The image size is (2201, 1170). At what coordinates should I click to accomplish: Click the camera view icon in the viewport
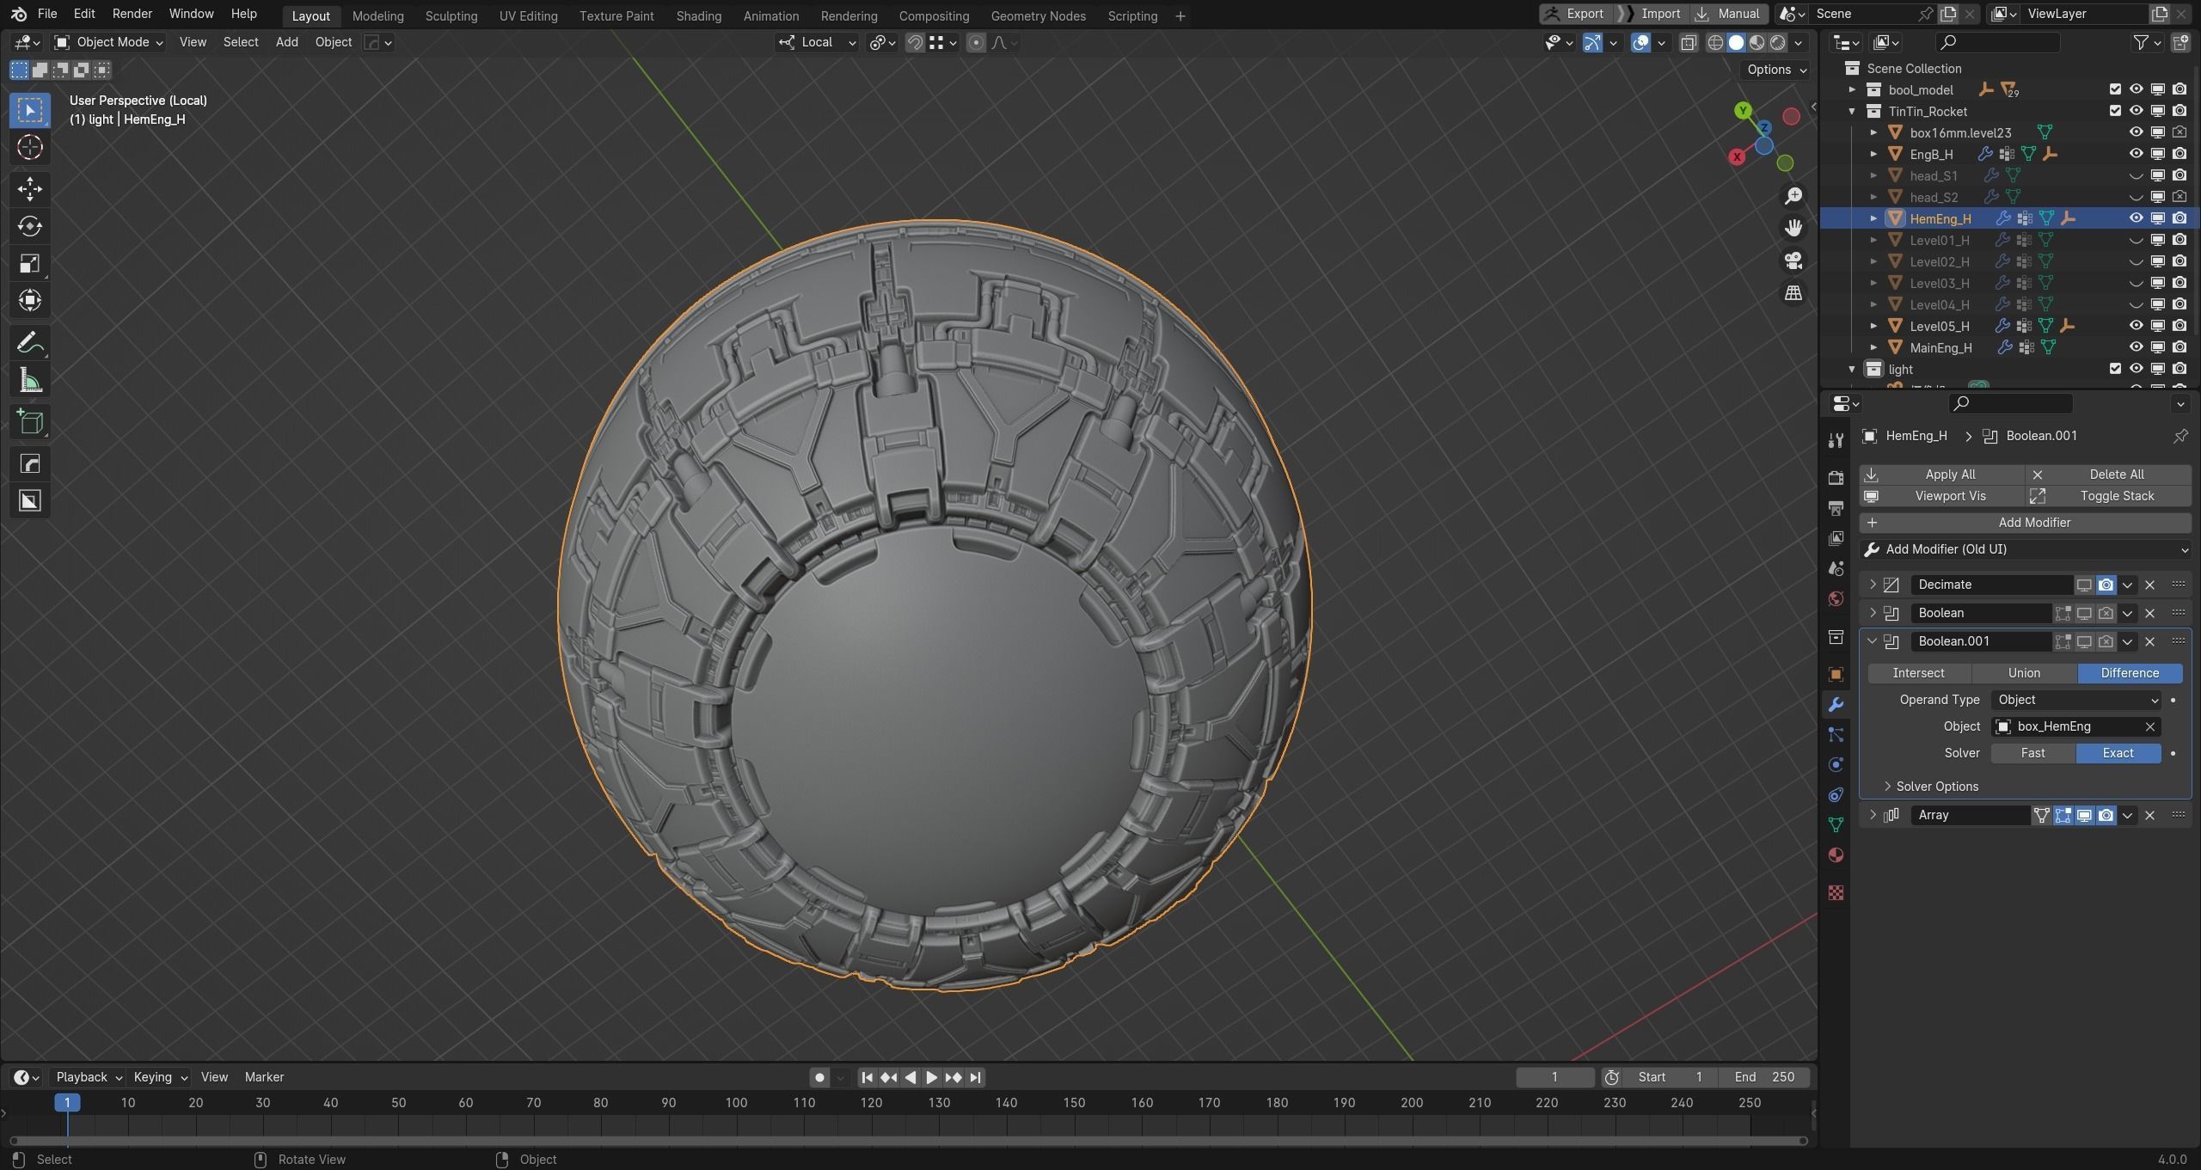1793,260
